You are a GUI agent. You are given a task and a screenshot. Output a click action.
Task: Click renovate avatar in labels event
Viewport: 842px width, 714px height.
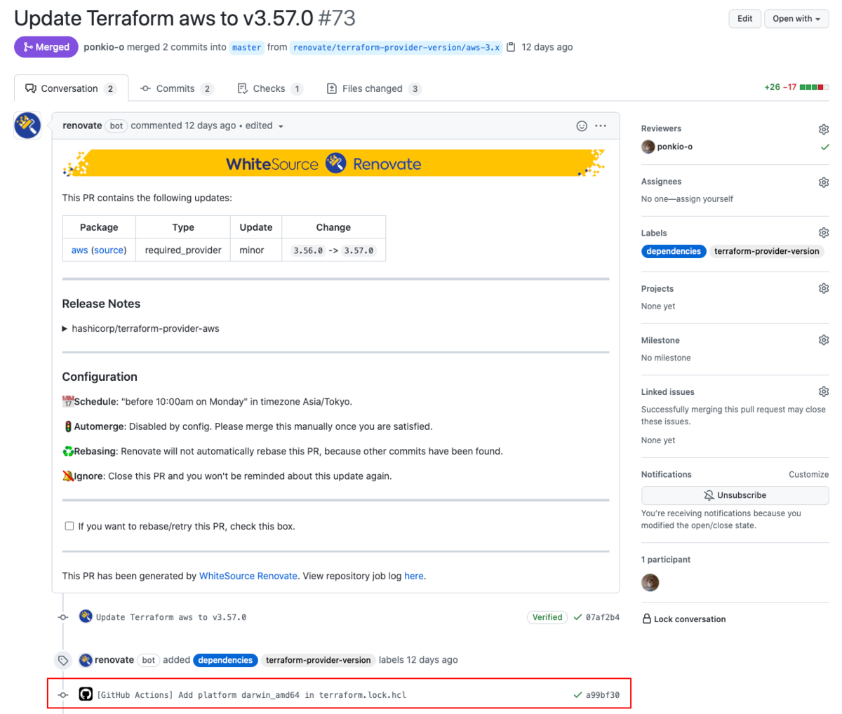[86, 660]
